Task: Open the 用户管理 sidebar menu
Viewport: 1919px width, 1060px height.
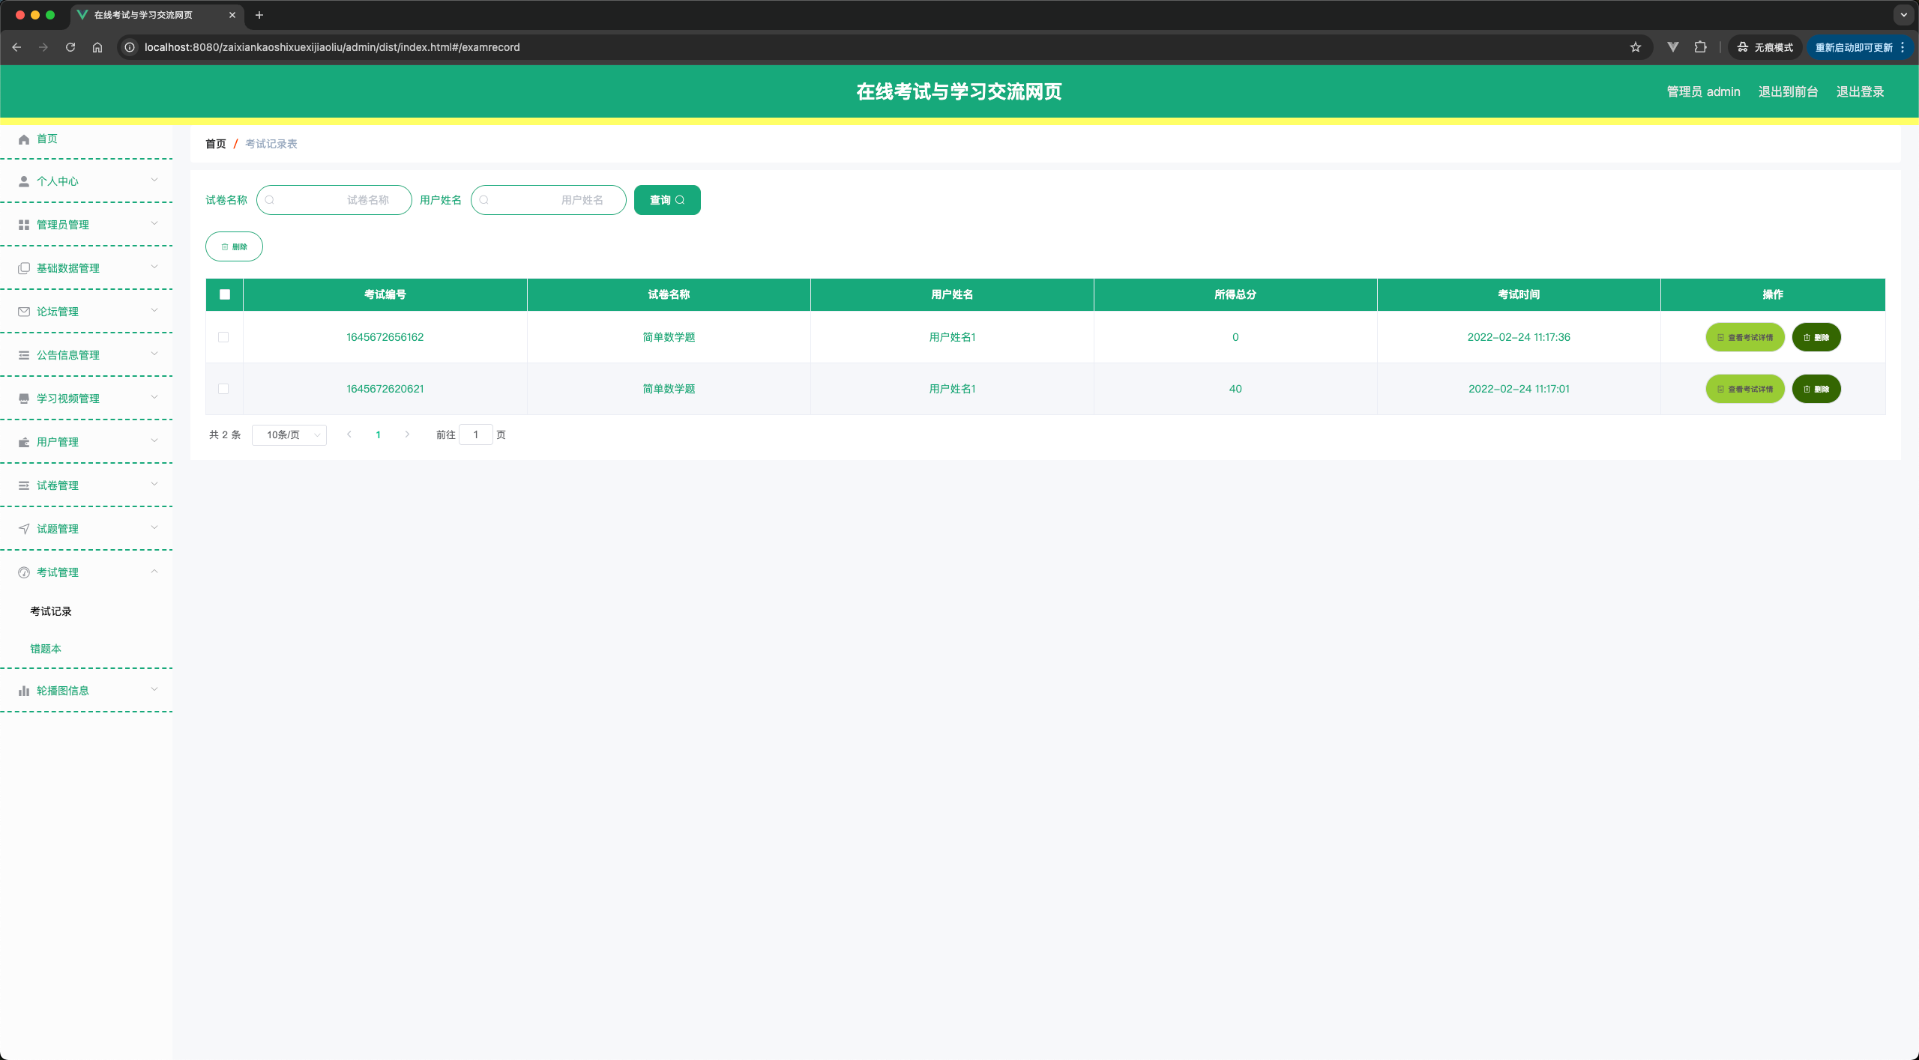Action: pyautogui.click(x=86, y=442)
